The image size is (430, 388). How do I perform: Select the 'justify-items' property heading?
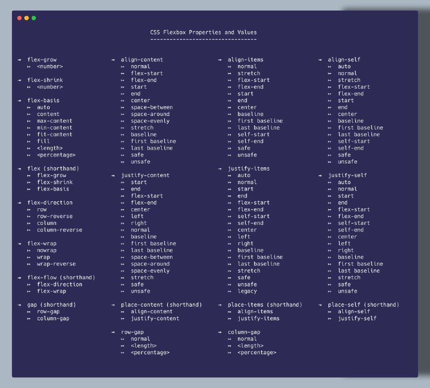[x=249, y=168]
